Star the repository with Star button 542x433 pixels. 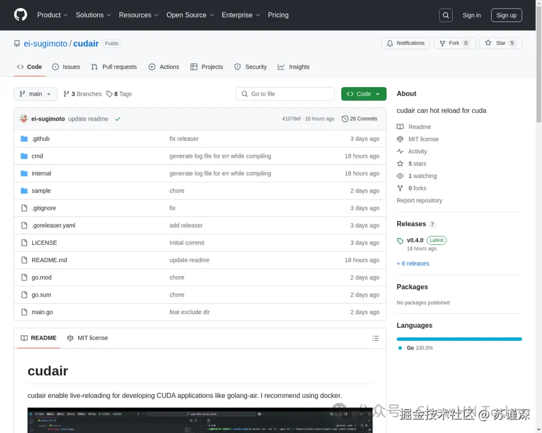coord(500,43)
